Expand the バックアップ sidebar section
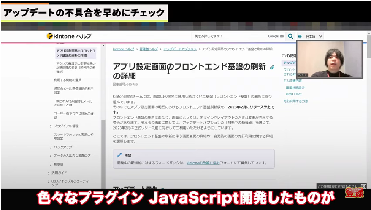 coord(51,147)
